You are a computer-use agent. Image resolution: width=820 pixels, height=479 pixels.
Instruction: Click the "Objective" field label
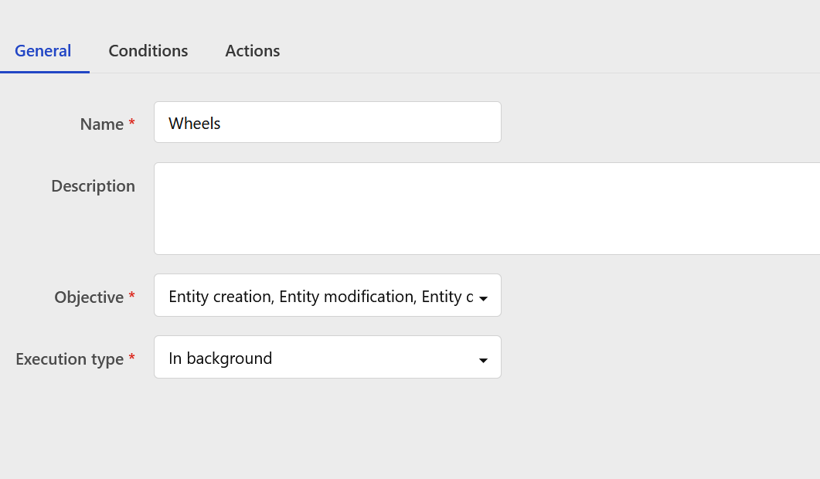pyautogui.click(x=89, y=297)
